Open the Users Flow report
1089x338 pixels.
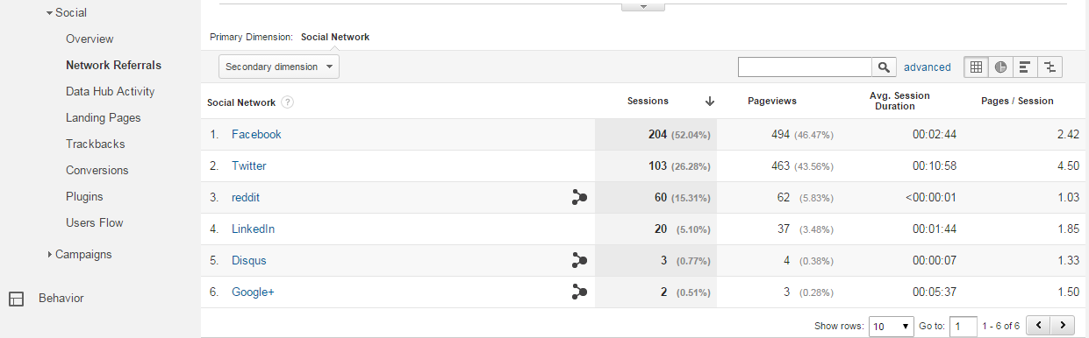(94, 223)
